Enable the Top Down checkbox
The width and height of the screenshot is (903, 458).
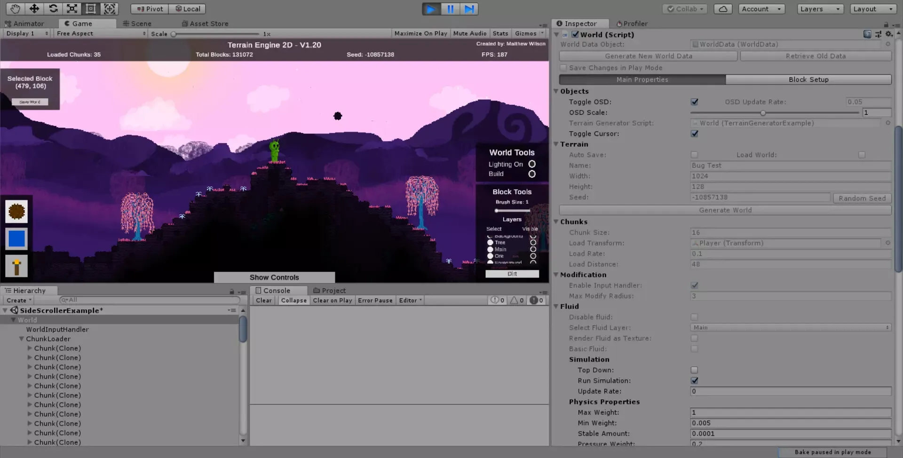(694, 370)
